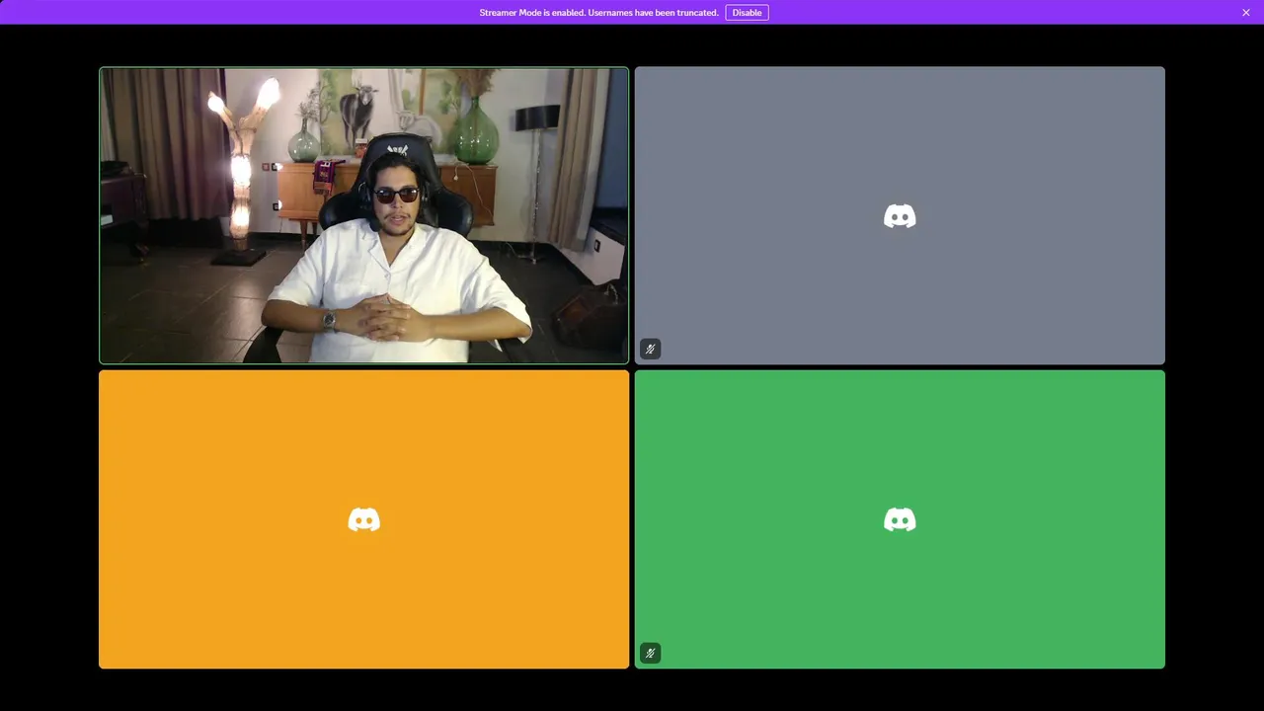Click Discord logo avatar in green tile
The image size is (1264, 711).
click(x=900, y=519)
